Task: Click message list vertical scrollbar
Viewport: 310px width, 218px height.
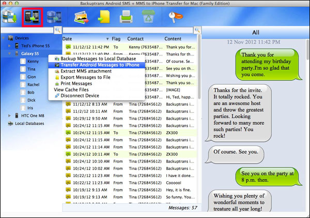Action: pos(199,67)
